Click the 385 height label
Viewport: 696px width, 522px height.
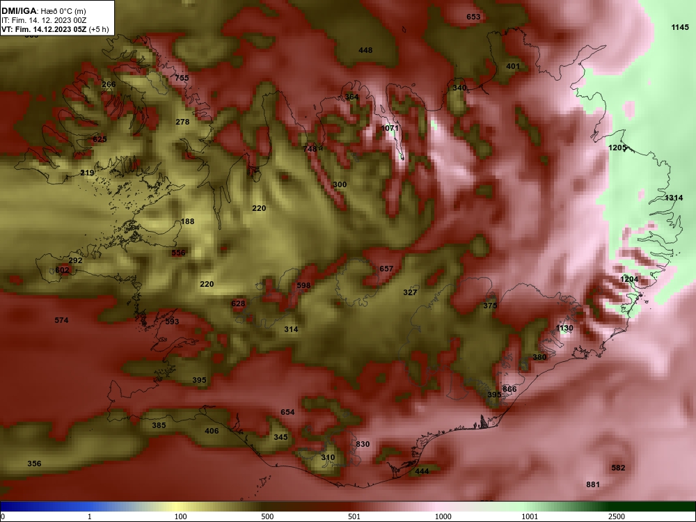click(x=159, y=426)
